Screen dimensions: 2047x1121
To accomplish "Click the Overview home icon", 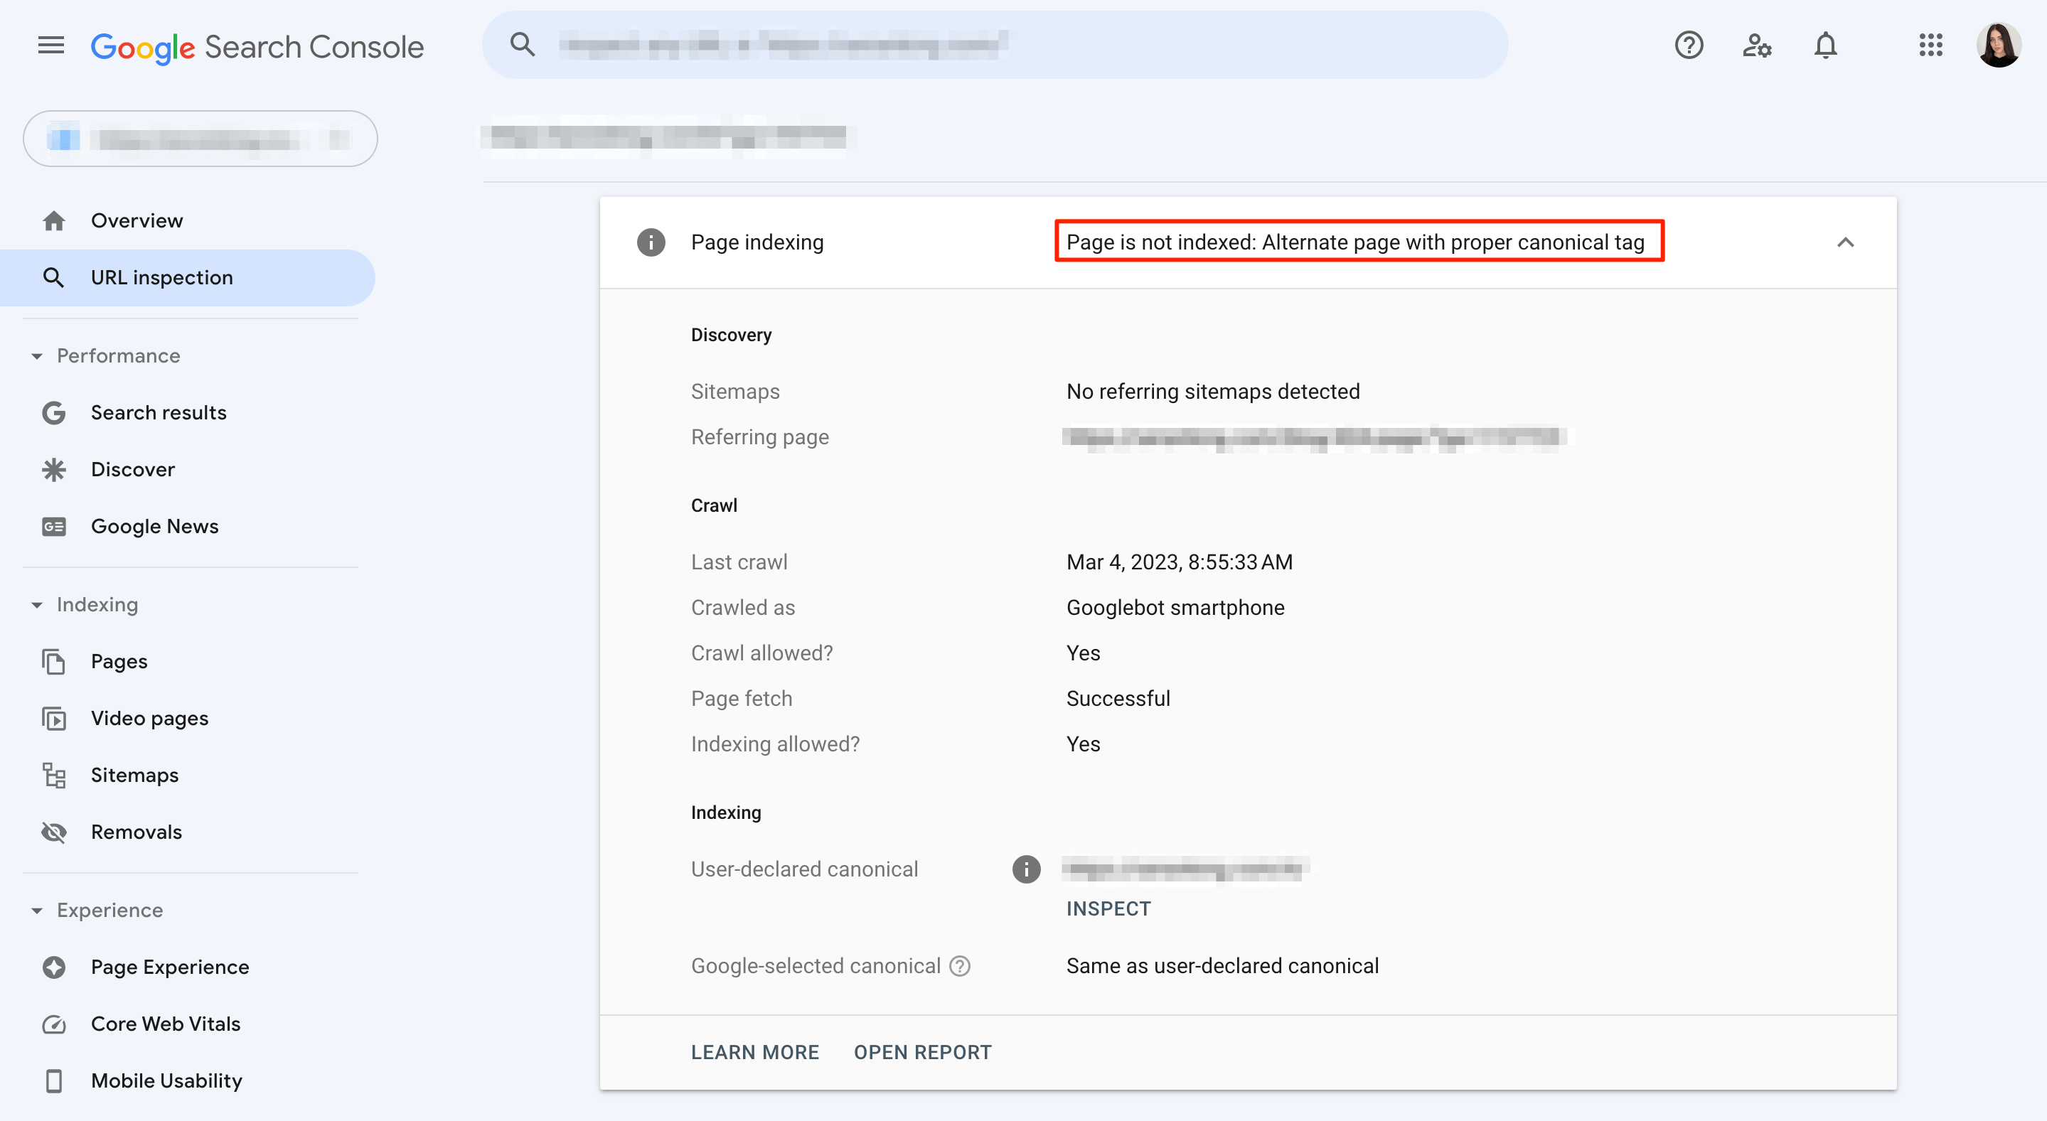I will [x=54, y=221].
